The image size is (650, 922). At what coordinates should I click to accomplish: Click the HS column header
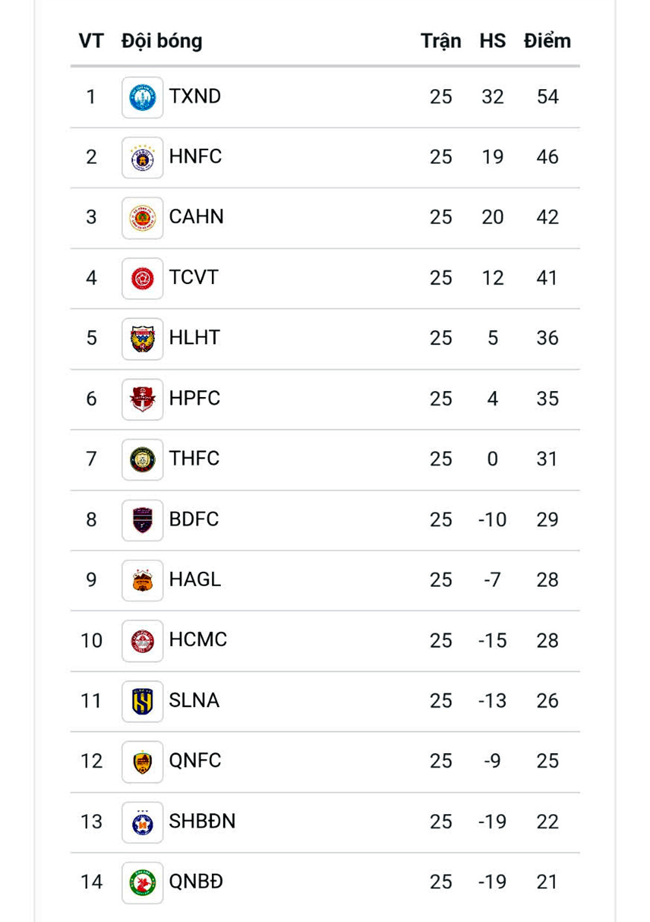tap(492, 41)
